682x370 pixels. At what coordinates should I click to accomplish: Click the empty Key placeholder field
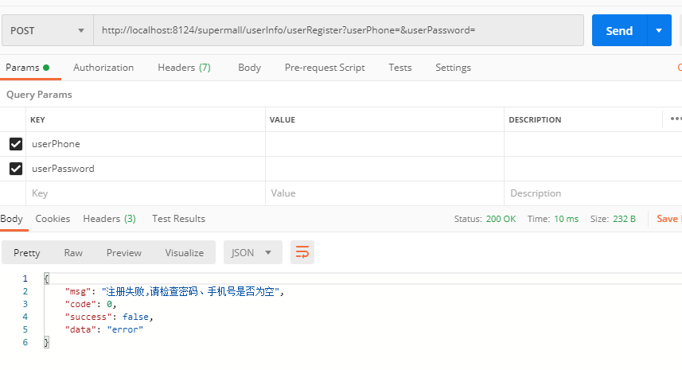point(146,193)
